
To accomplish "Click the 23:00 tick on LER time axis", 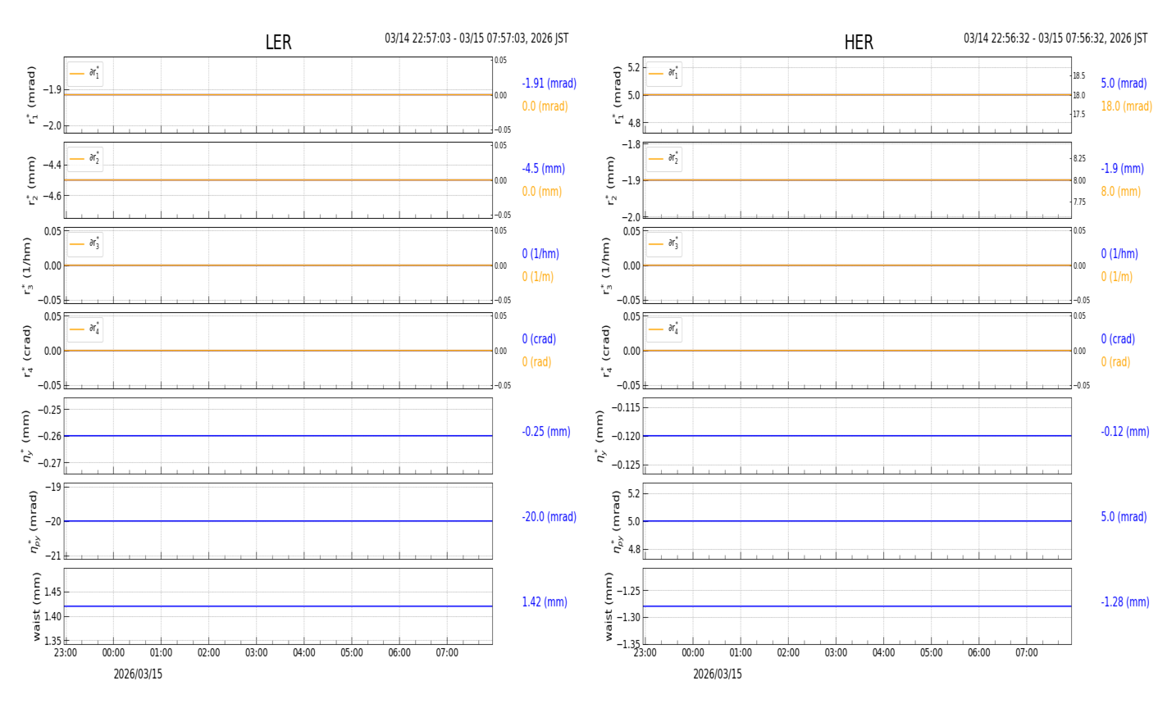I will coord(66,653).
